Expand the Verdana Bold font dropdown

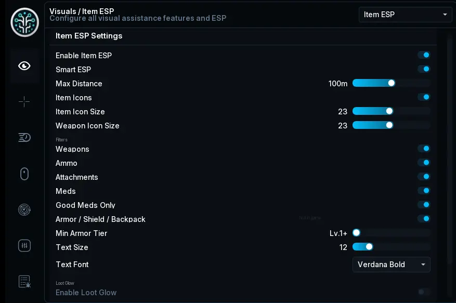click(x=391, y=265)
